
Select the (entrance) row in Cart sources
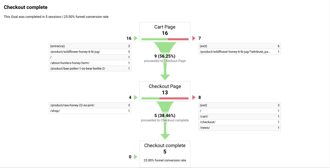[x=90, y=46]
